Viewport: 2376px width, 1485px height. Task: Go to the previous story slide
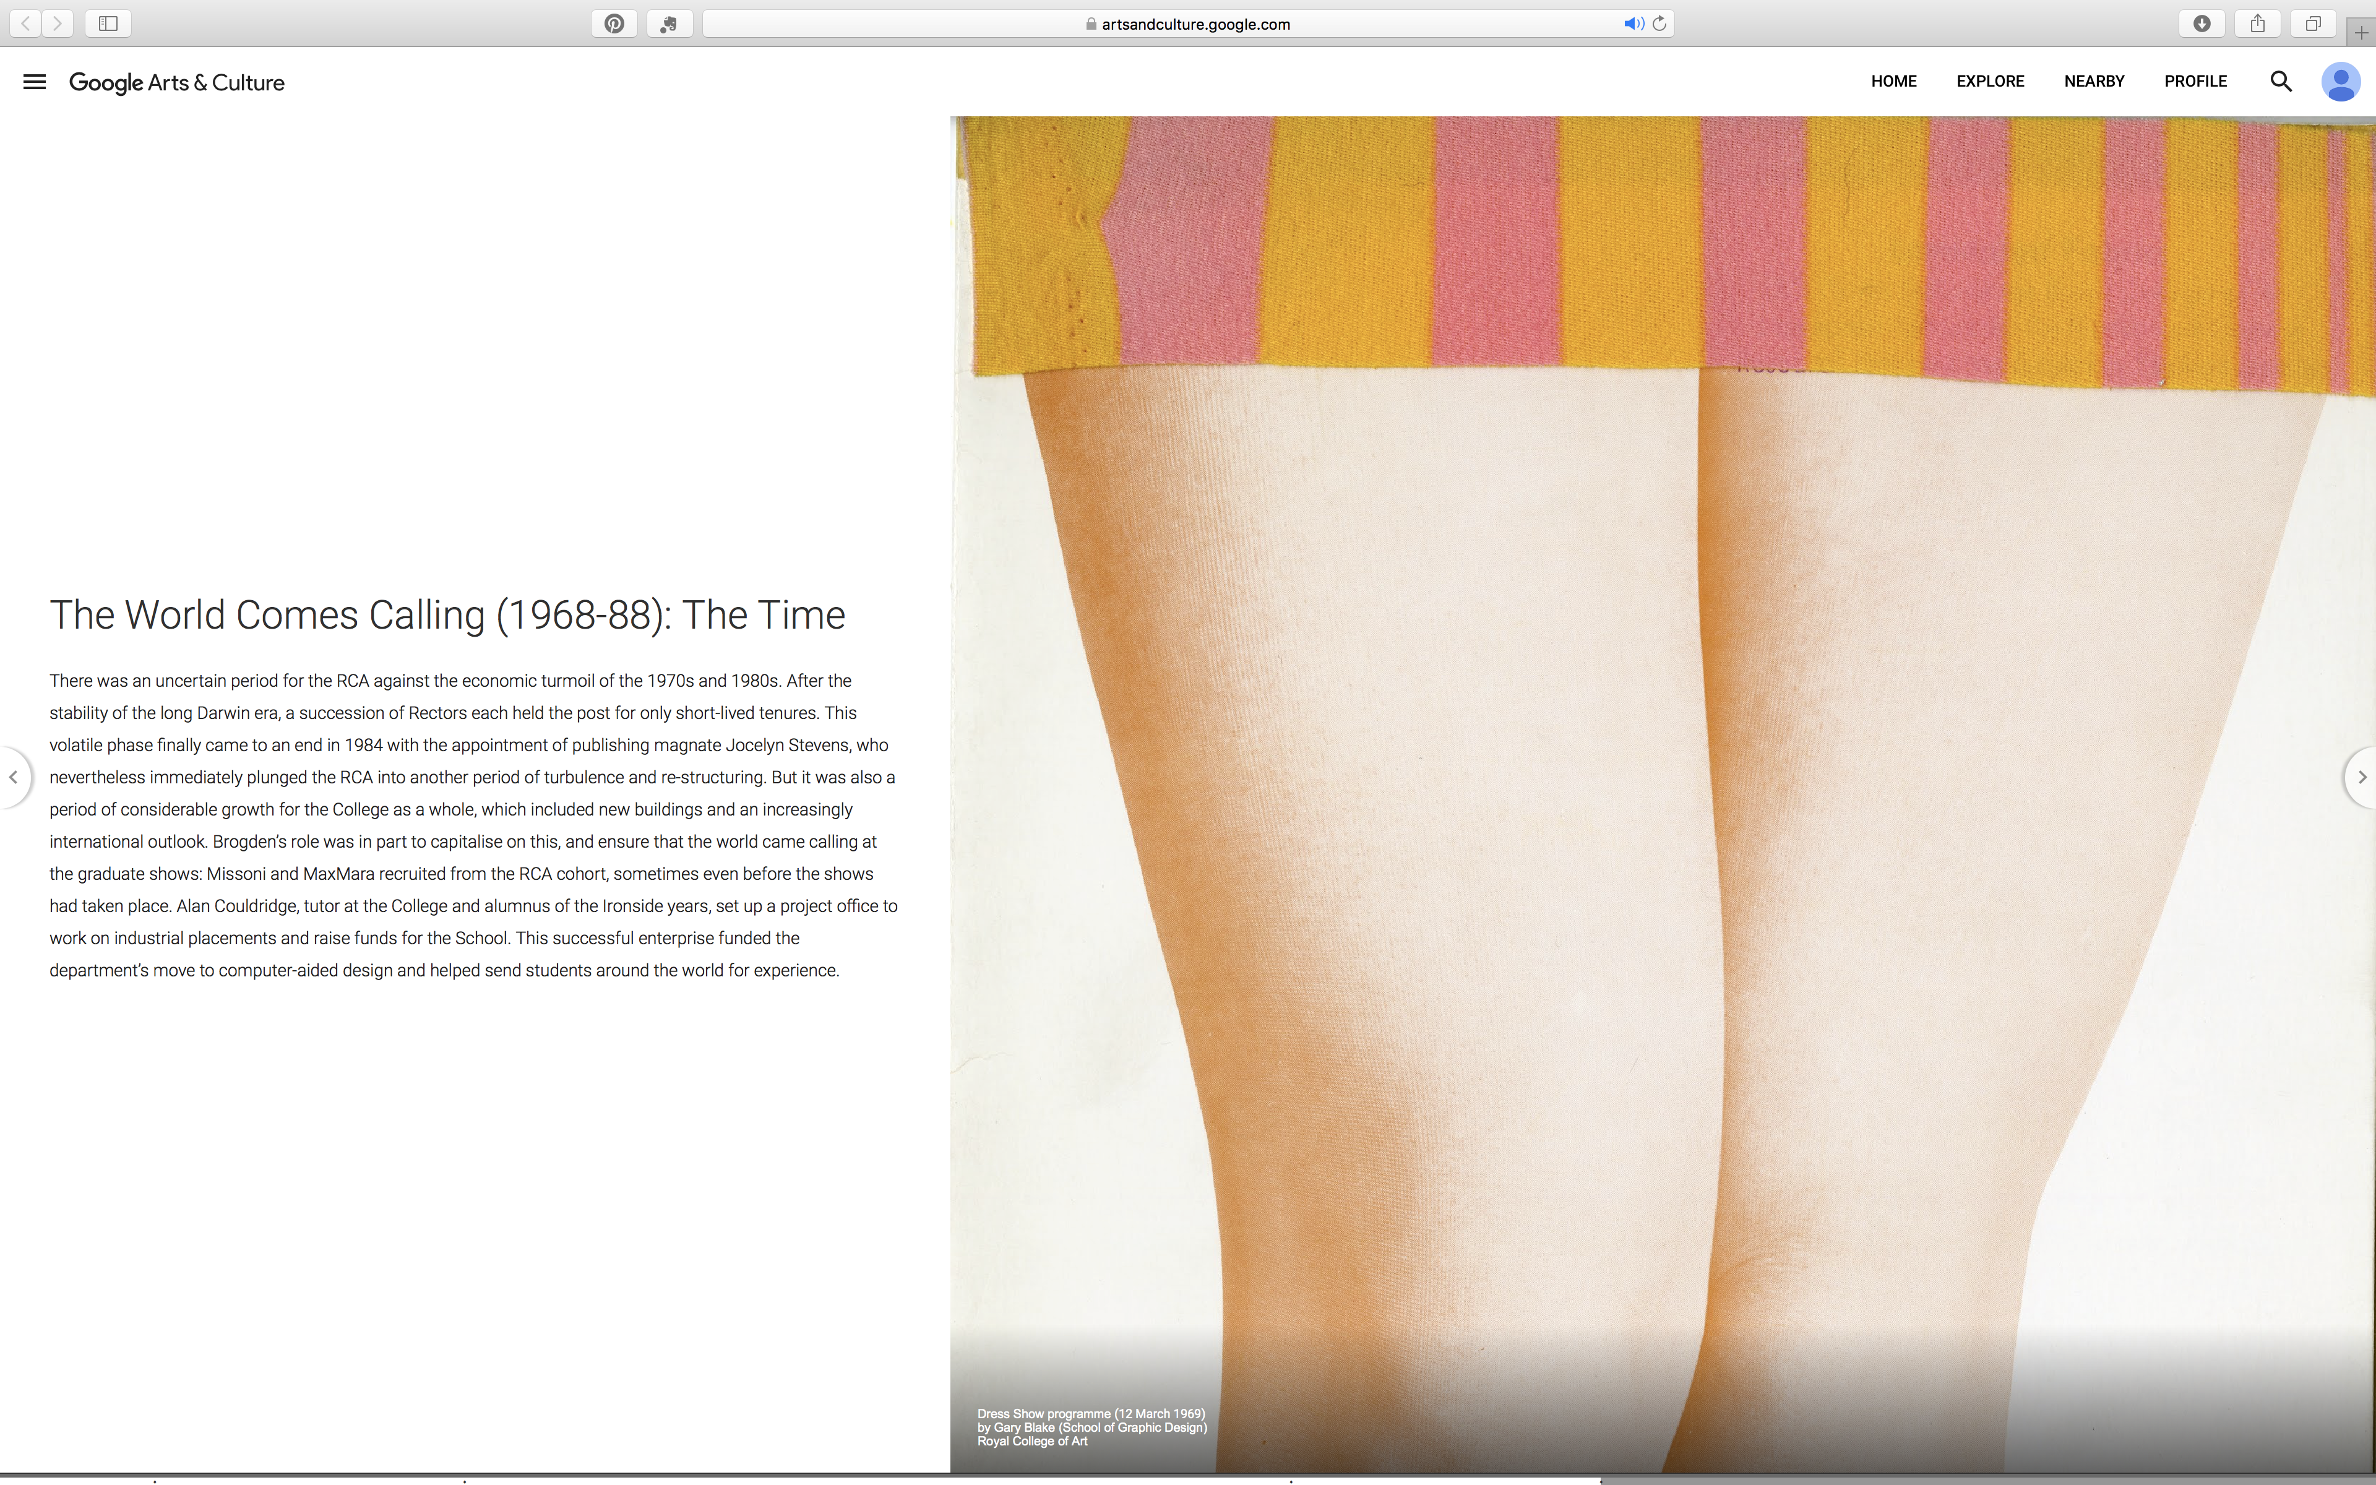tap(14, 777)
